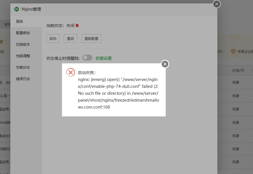The height and width of the screenshot is (174, 253).
Task: Click the red error X icon
Action: coord(71,72)
